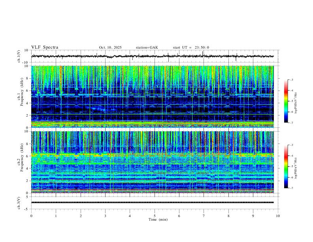Click the "6" kHz tick on the ch.2 frequency axis

[x=27, y=156]
